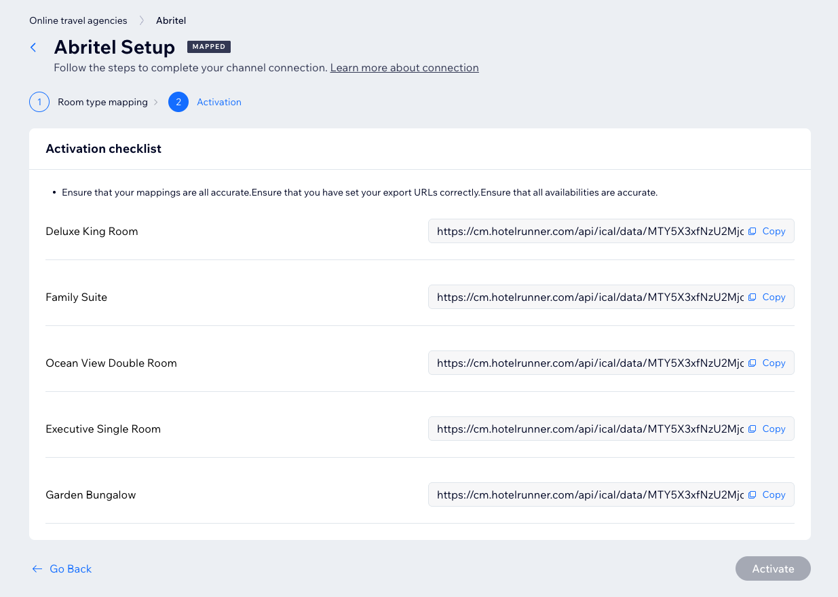Click the Abritel breadcrumb item
This screenshot has width=838, height=597.
click(171, 20)
